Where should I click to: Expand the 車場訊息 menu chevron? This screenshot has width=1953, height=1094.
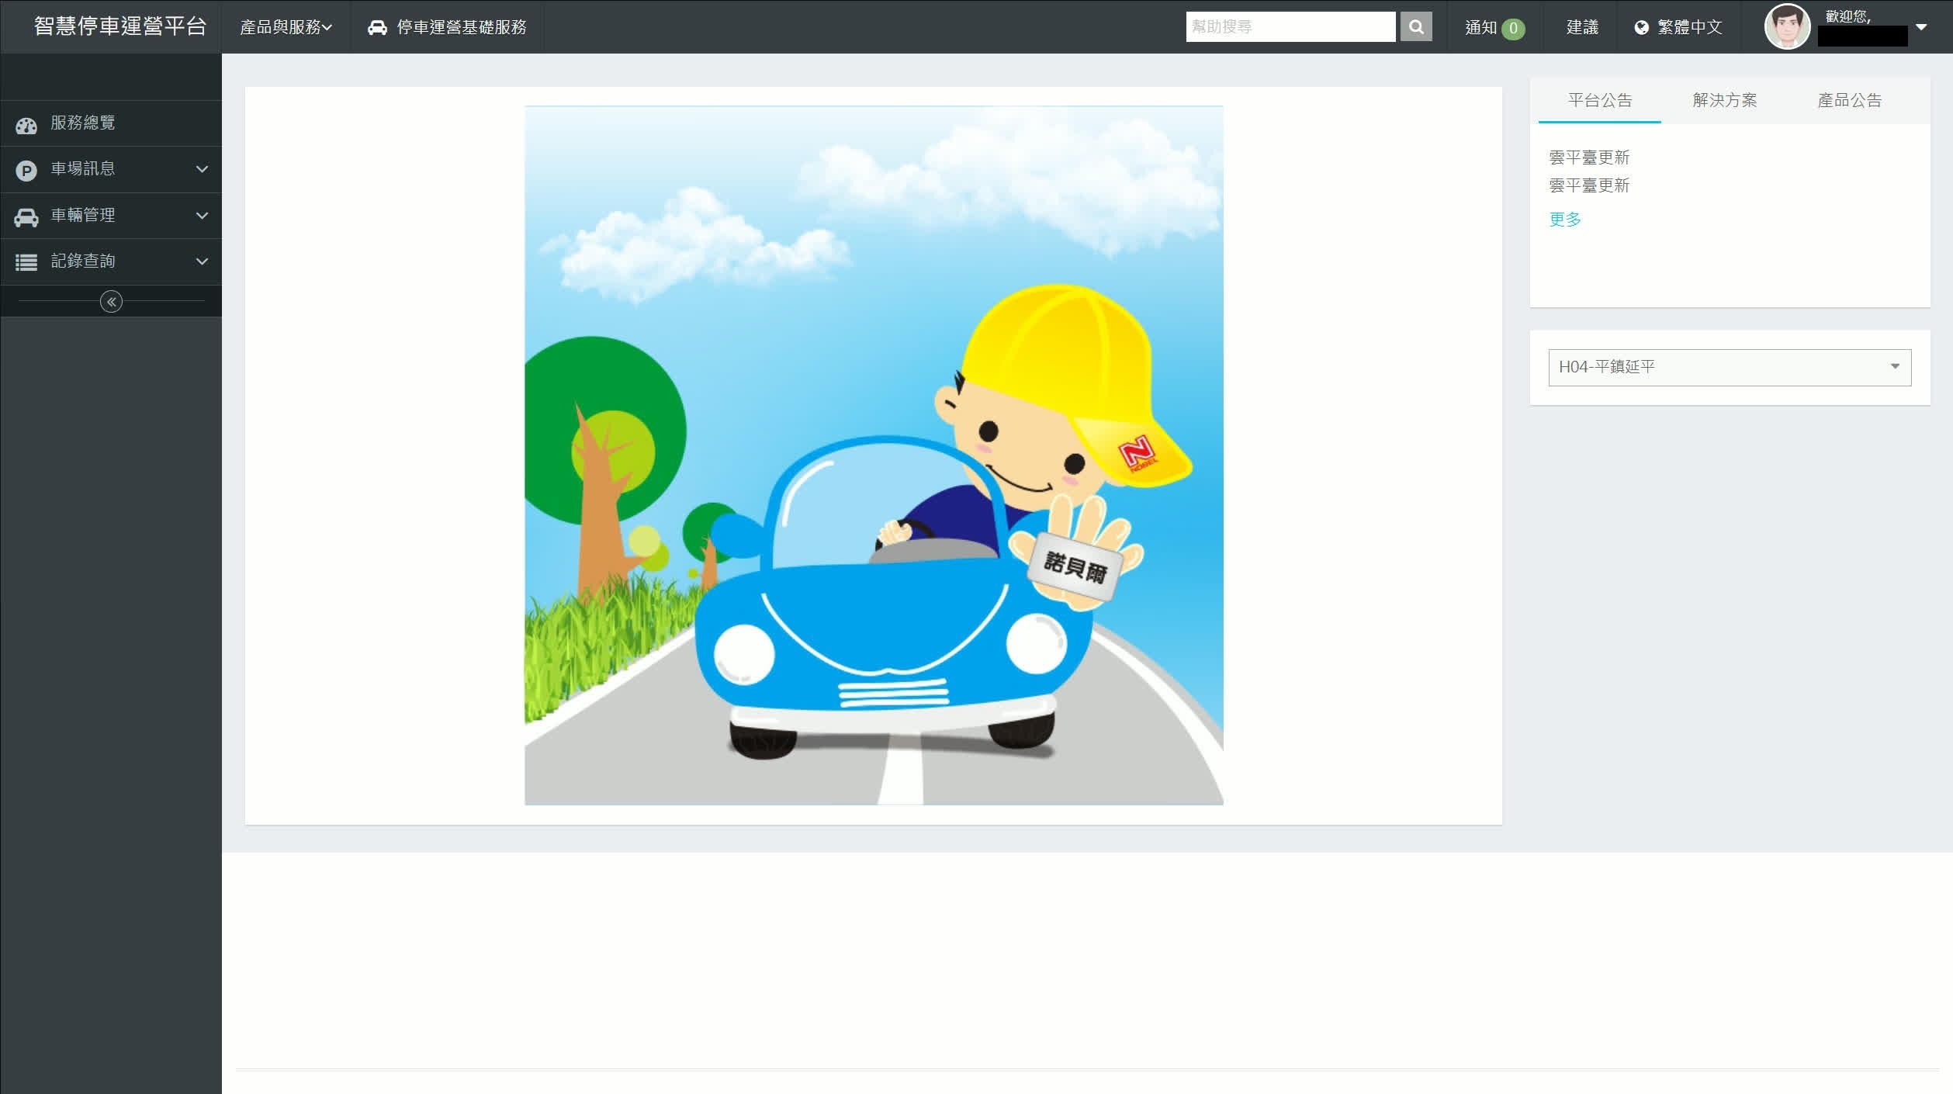pyautogui.click(x=202, y=169)
